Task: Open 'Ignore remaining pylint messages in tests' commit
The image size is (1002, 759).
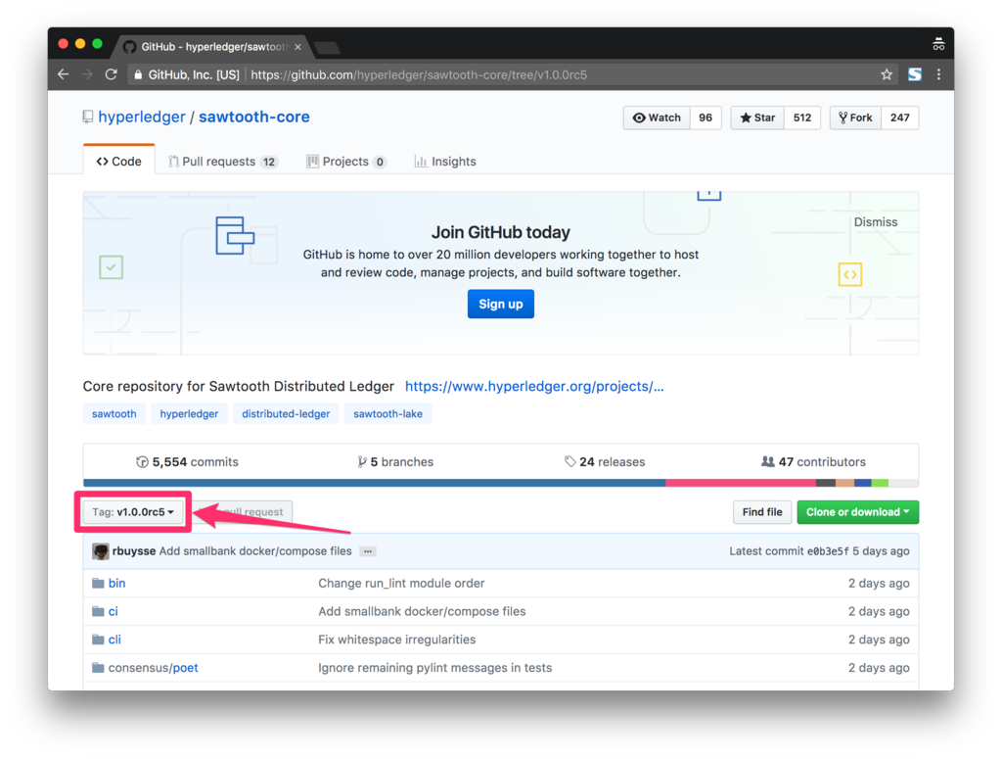Action: coord(435,668)
